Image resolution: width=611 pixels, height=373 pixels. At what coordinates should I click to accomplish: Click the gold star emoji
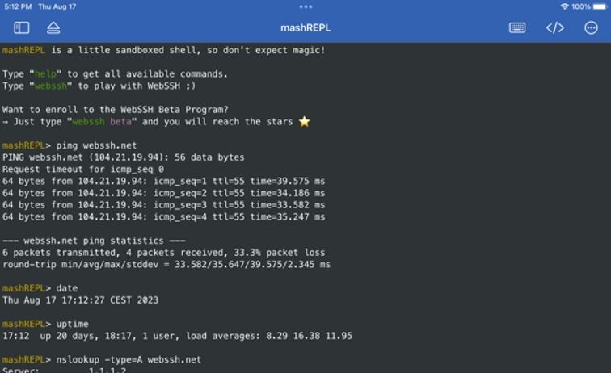point(304,122)
